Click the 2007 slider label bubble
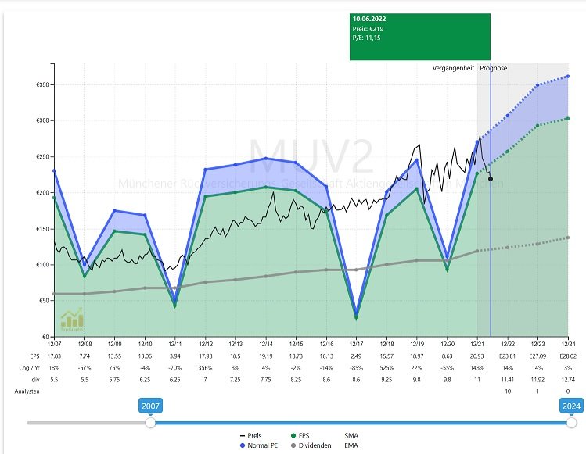586x454 pixels. (151, 406)
